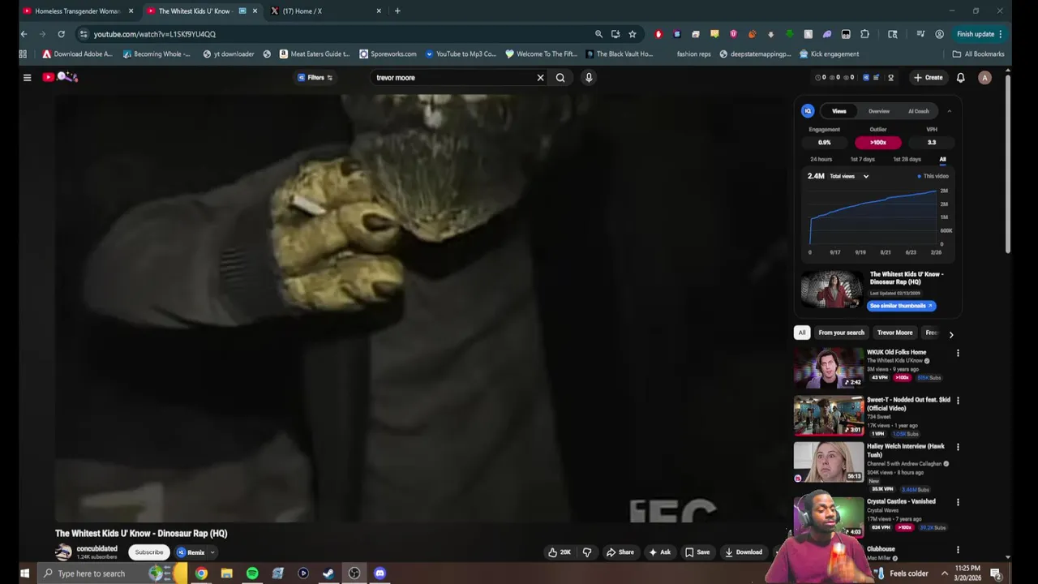Viewport: 1038px width, 584px height.
Task: Open the Dinosaur Rap thumbnail in the panel
Action: 832,289
